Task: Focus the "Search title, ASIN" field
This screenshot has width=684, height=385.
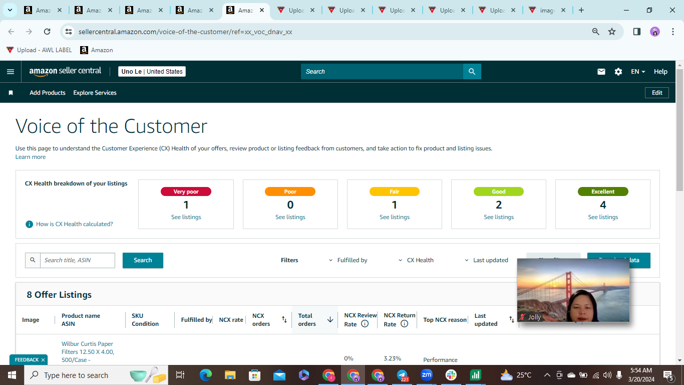Action: (x=78, y=260)
